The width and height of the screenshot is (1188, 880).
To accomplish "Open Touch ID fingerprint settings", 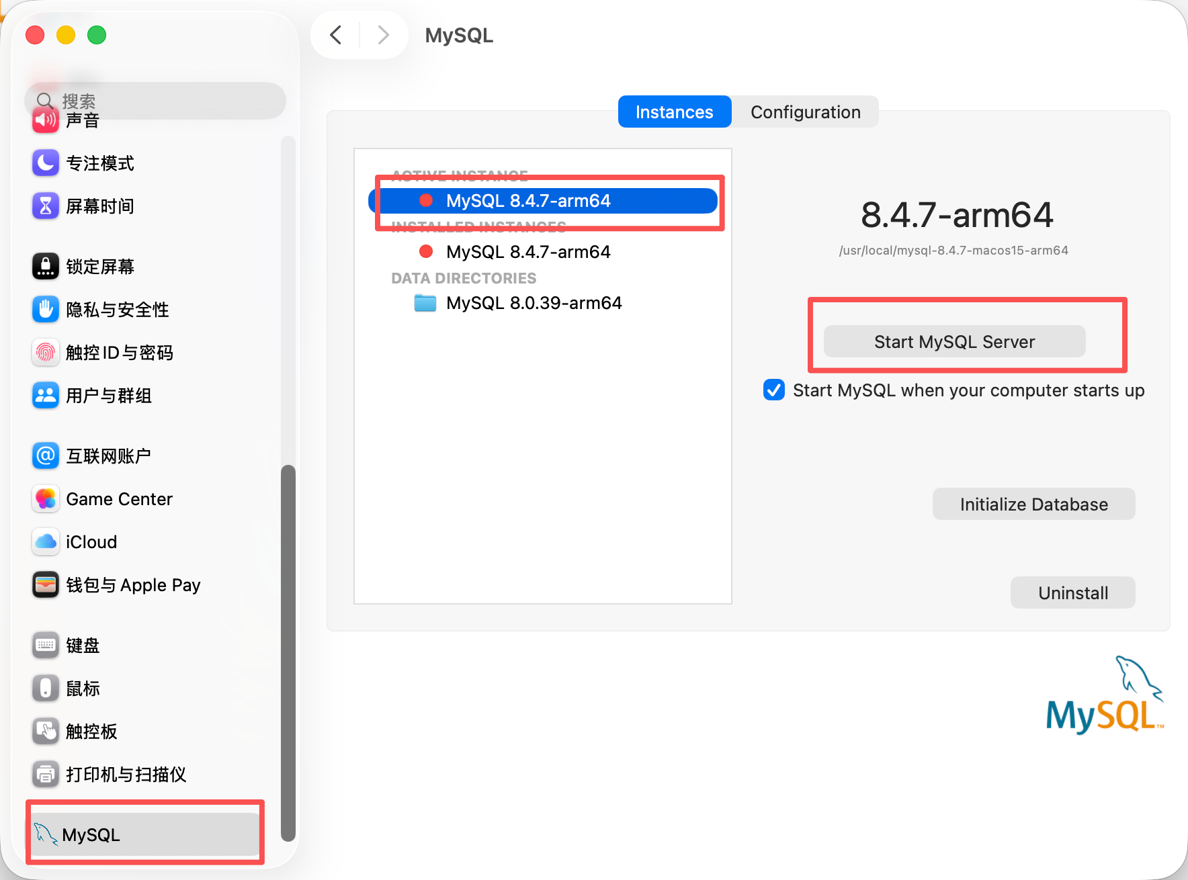I will 46,353.
